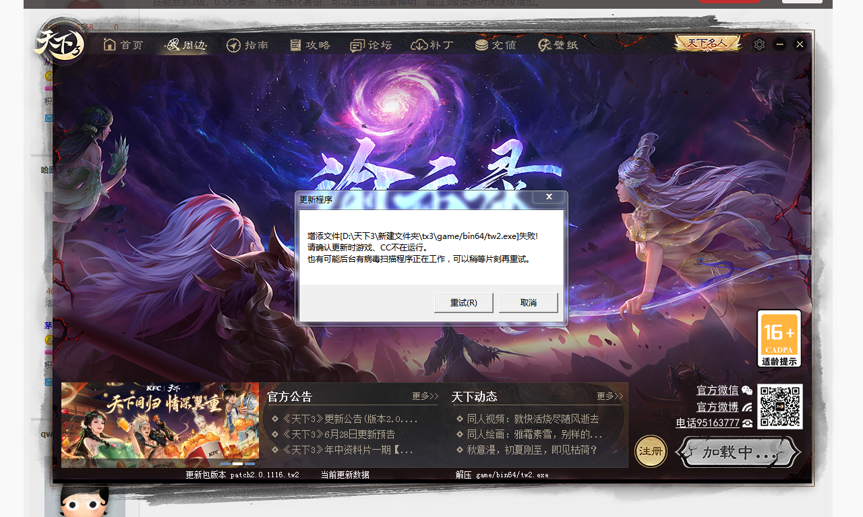This screenshot has height=517, width=863.
Task: Click the 官方微博 link
Action: (x=717, y=407)
